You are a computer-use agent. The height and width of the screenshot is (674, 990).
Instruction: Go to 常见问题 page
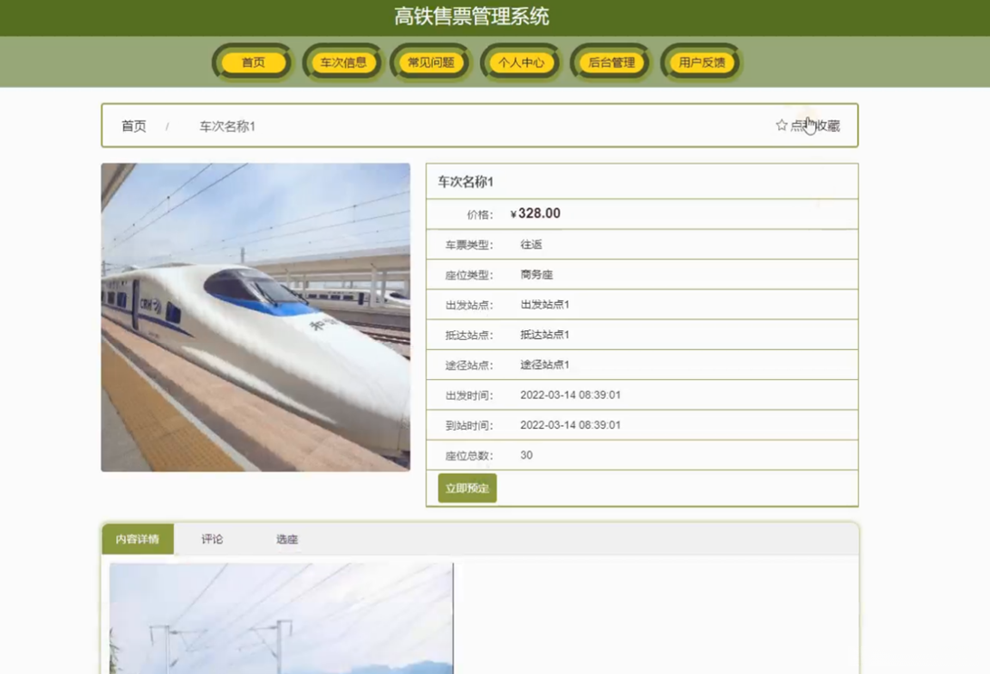point(431,62)
